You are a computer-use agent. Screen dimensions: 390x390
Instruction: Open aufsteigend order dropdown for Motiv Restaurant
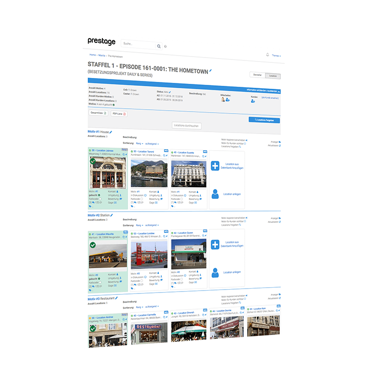[x=152, y=307]
